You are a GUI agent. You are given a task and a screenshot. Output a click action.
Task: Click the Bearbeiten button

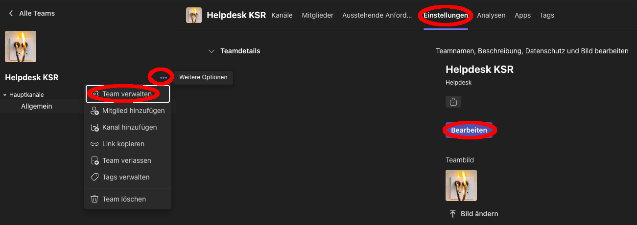469,130
